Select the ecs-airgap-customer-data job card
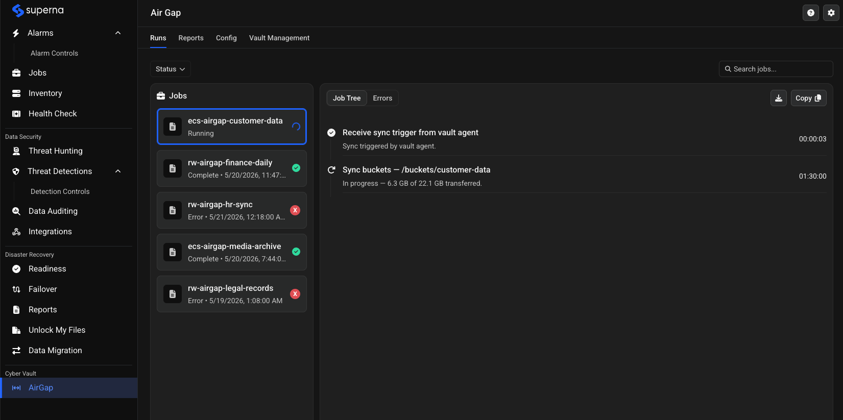This screenshot has width=843, height=420. pos(232,127)
